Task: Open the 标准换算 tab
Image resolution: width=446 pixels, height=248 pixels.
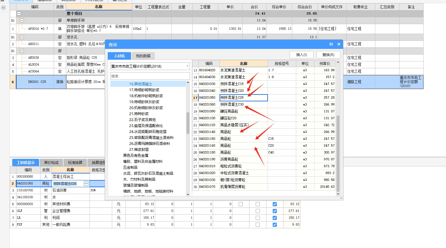Action: [75, 162]
